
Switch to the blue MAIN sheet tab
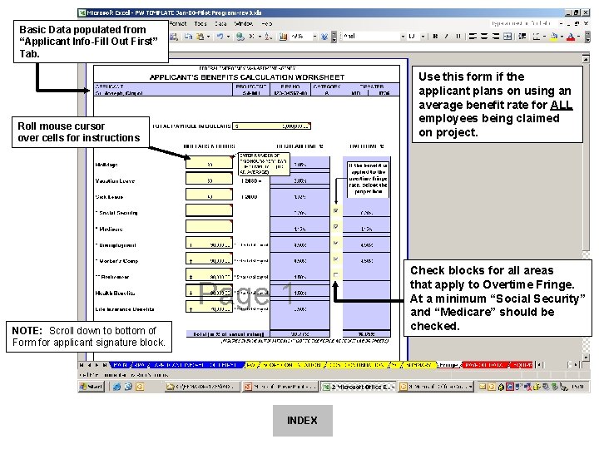pos(120,365)
